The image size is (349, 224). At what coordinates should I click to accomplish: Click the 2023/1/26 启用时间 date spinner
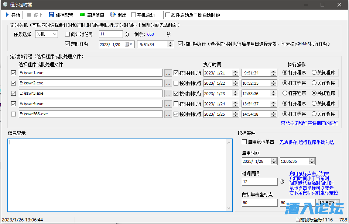pyautogui.click(x=274, y=161)
